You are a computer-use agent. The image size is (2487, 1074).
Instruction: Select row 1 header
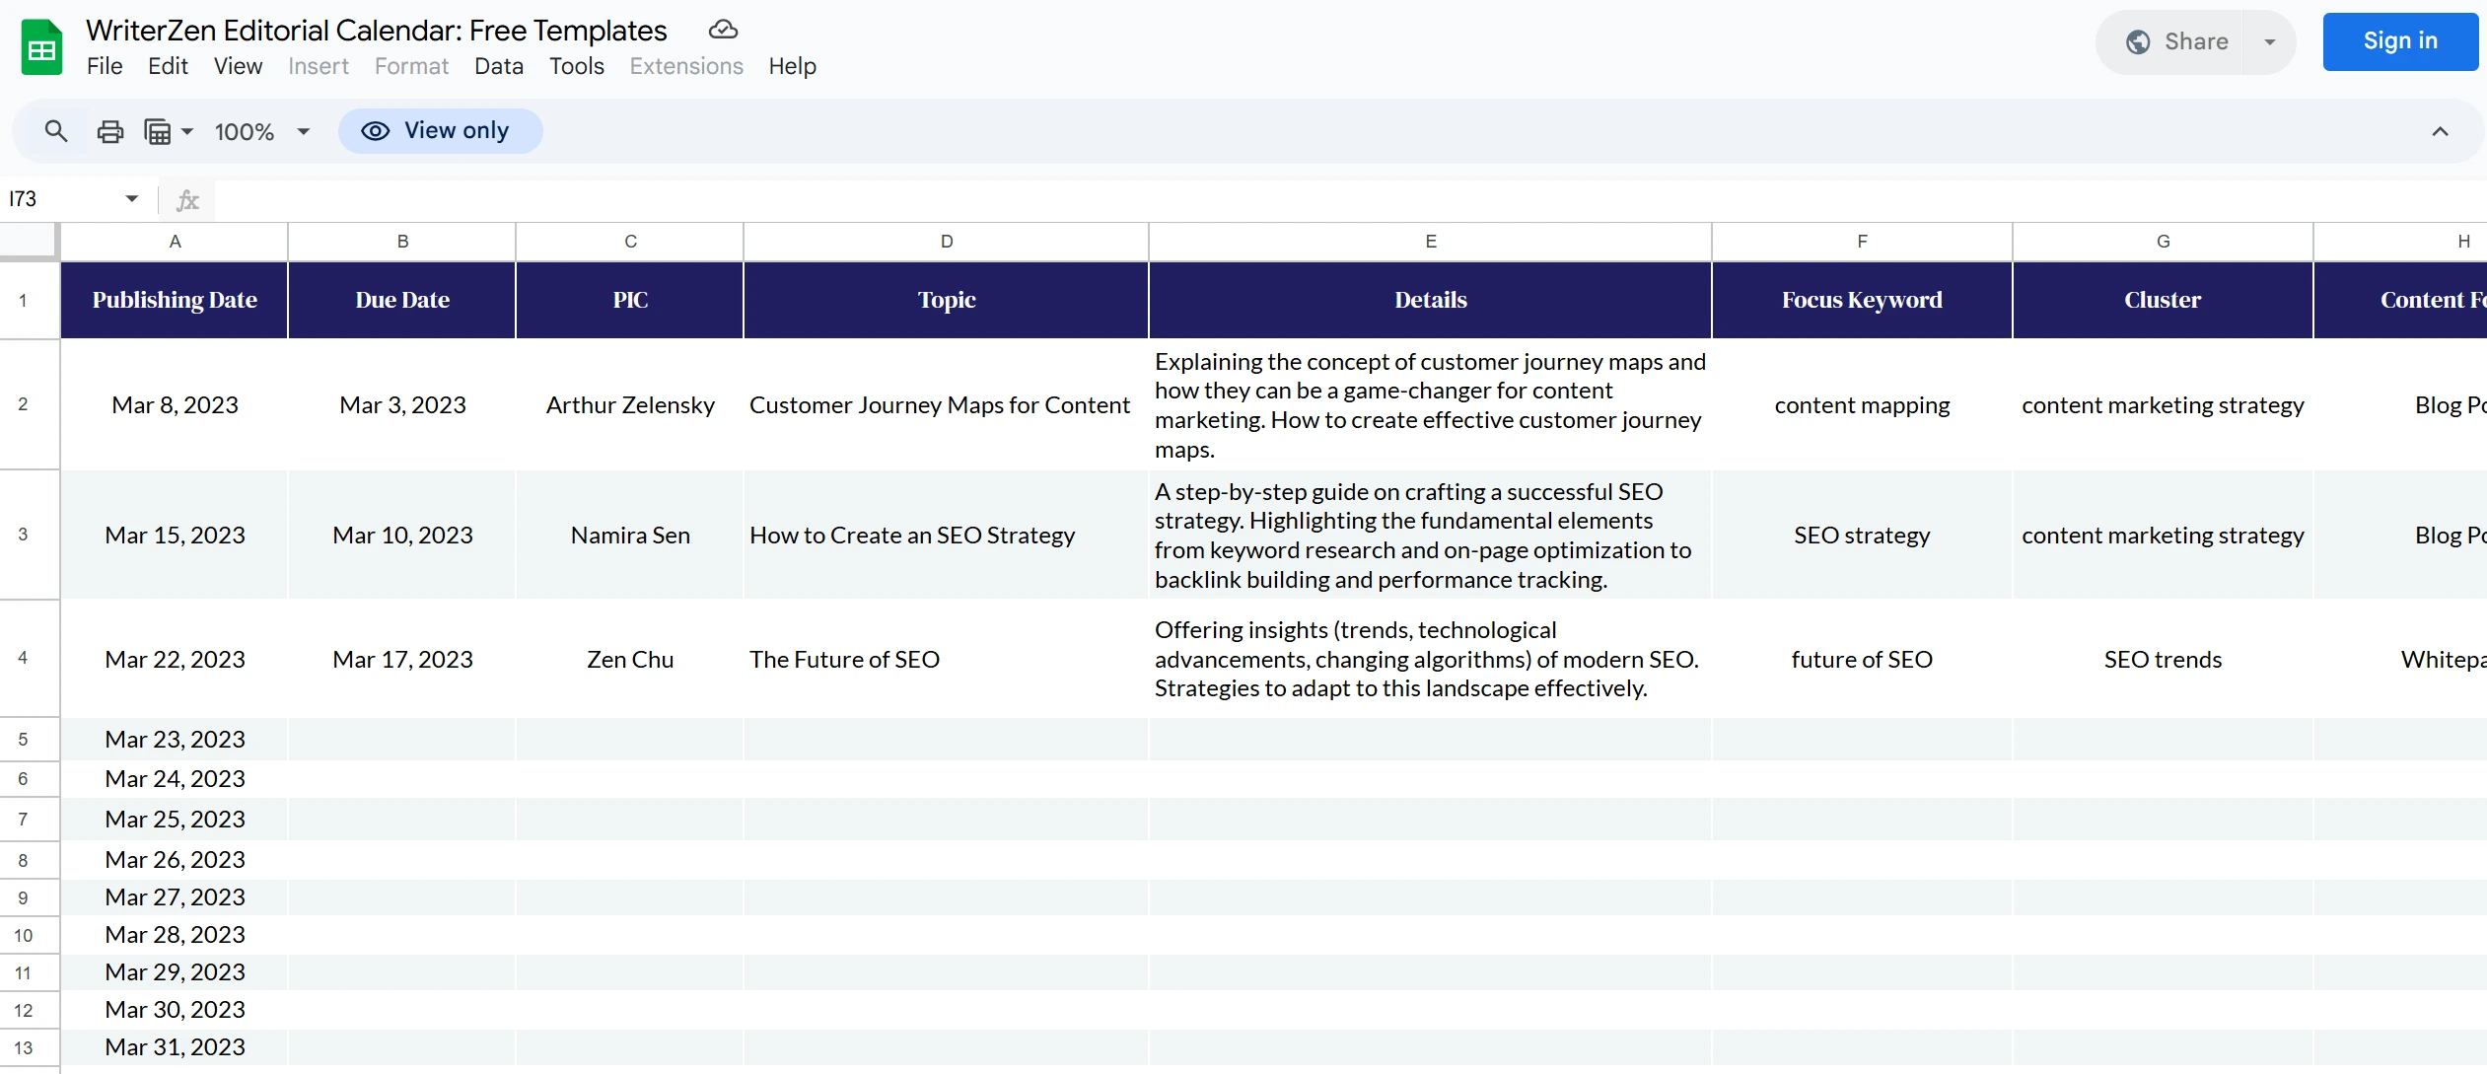click(x=29, y=300)
